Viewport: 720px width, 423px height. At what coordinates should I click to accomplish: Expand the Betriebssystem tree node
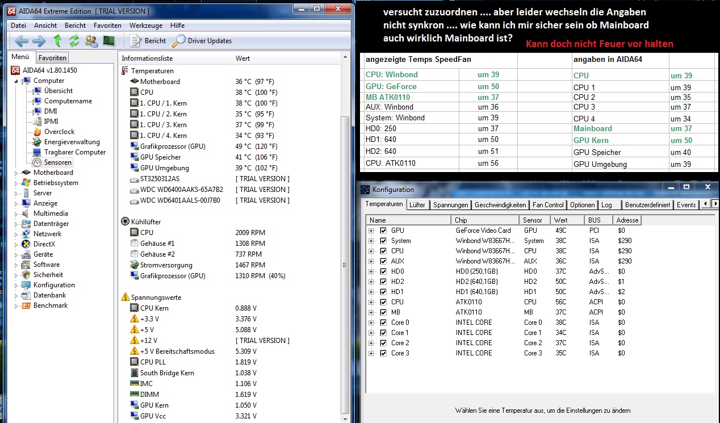click(16, 183)
